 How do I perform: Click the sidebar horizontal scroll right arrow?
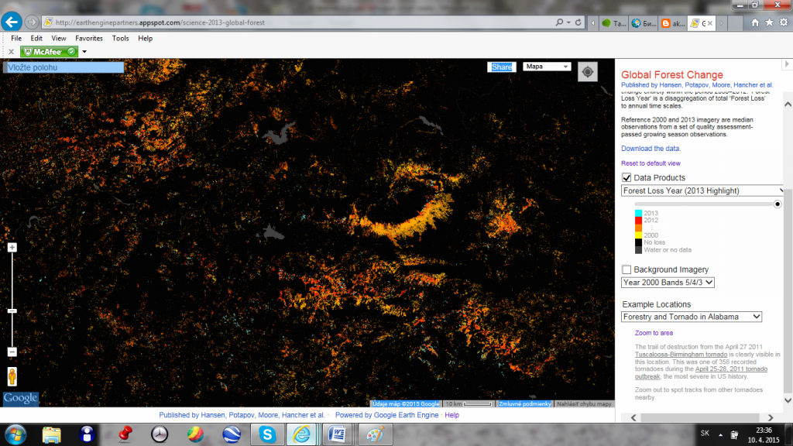point(771,417)
